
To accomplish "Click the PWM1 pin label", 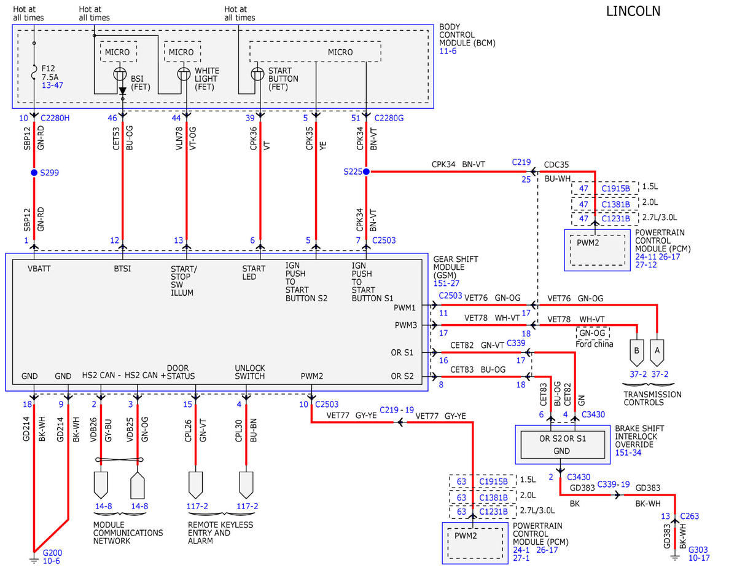I will [405, 307].
